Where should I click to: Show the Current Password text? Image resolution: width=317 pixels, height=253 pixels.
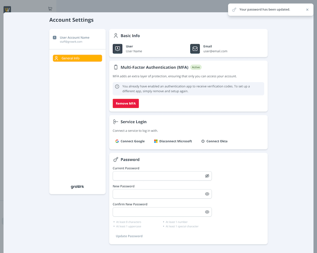pos(207,176)
